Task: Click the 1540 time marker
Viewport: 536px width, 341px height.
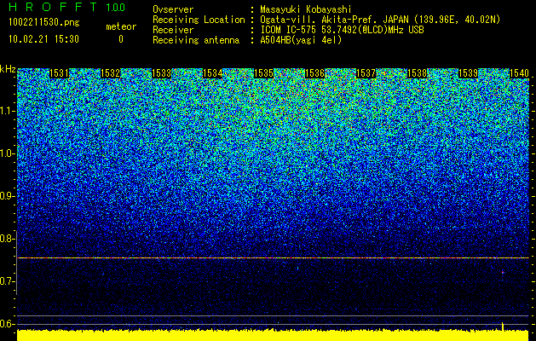Action: (519, 73)
